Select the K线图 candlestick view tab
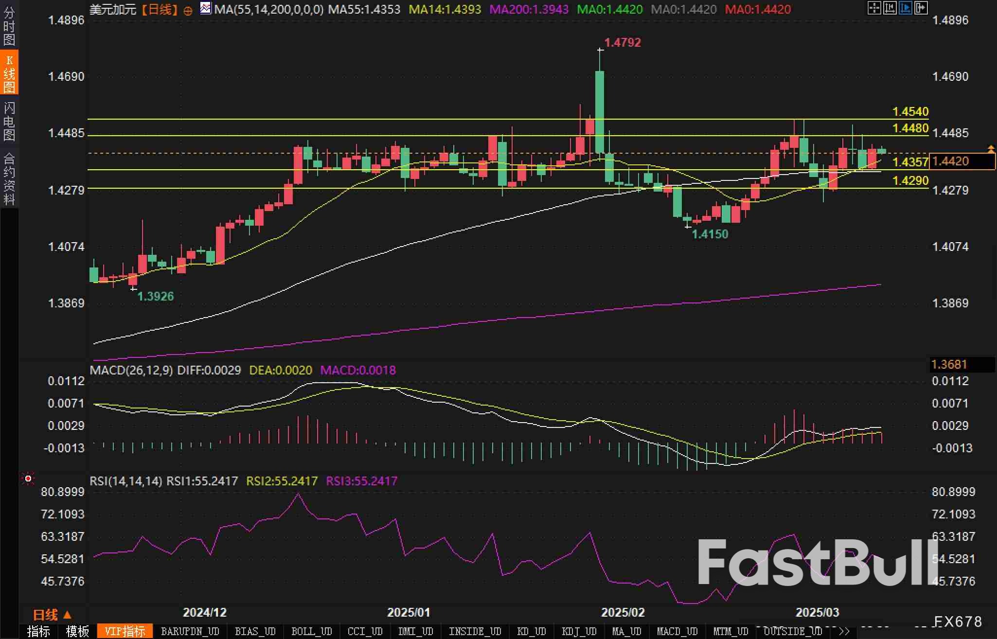The height and width of the screenshot is (639, 997). pos(9,73)
